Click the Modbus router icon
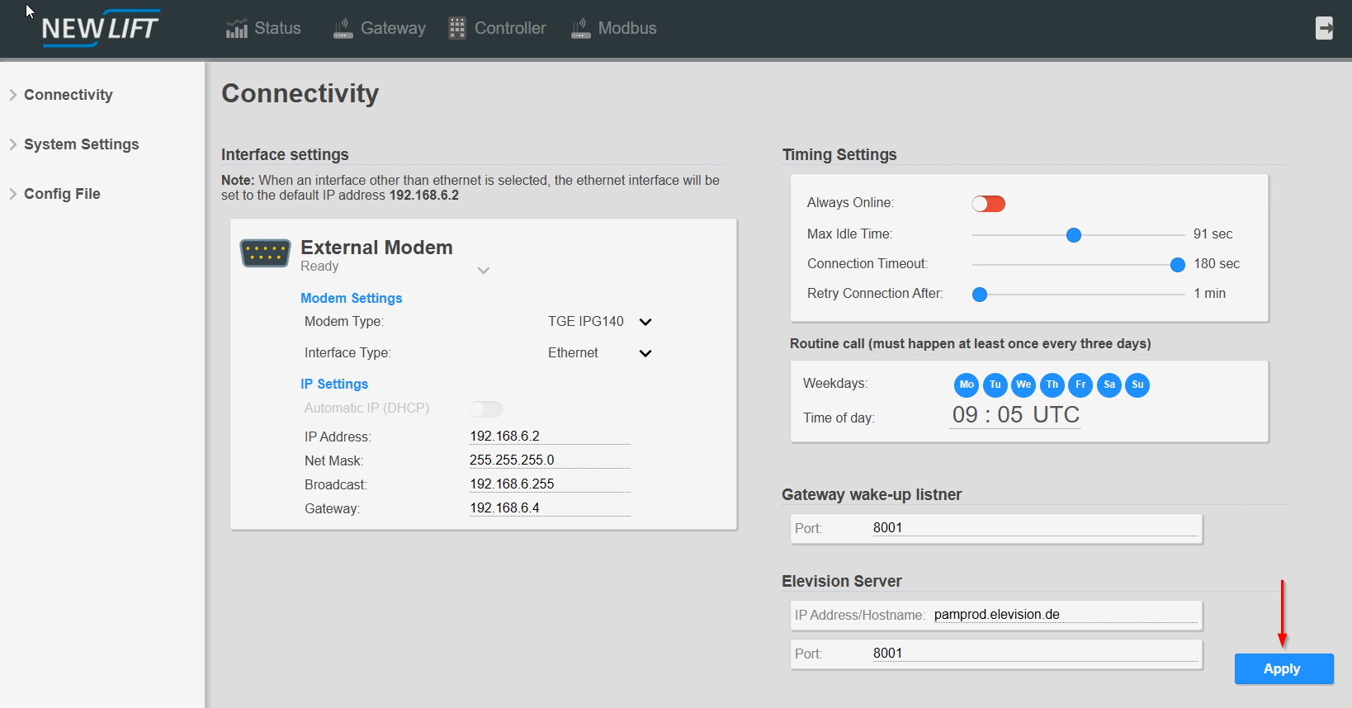Screen dimensions: 1352x708 581,29
